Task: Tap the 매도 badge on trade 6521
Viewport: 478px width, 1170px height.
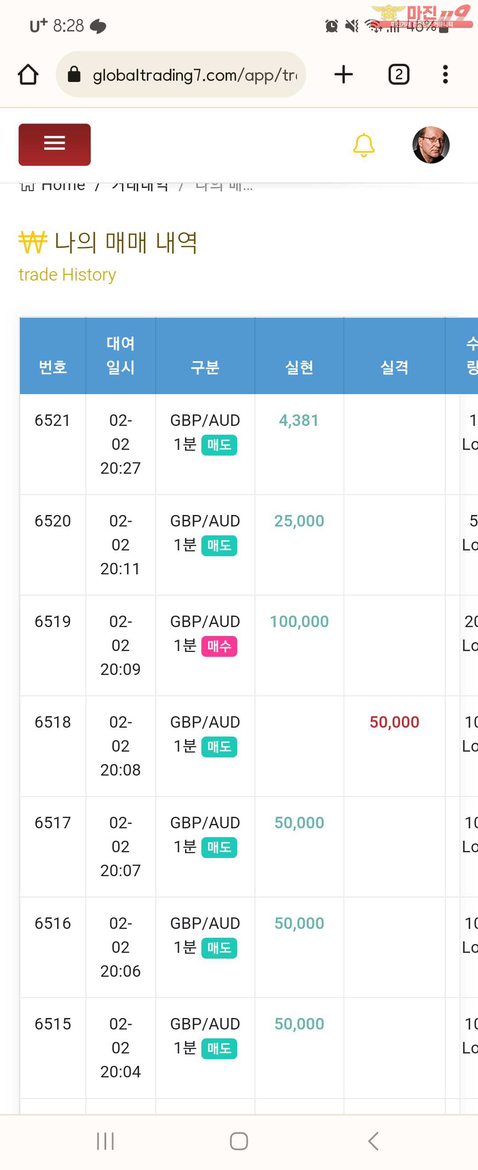Action: [x=219, y=445]
